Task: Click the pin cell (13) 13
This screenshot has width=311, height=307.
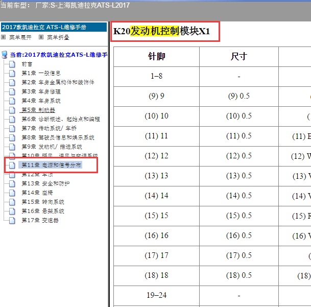Action: 156,176
